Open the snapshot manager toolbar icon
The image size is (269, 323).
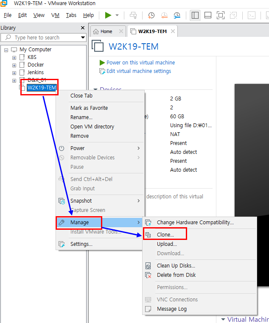click(177, 15)
